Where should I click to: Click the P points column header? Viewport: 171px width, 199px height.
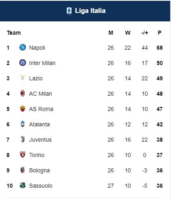(160, 33)
